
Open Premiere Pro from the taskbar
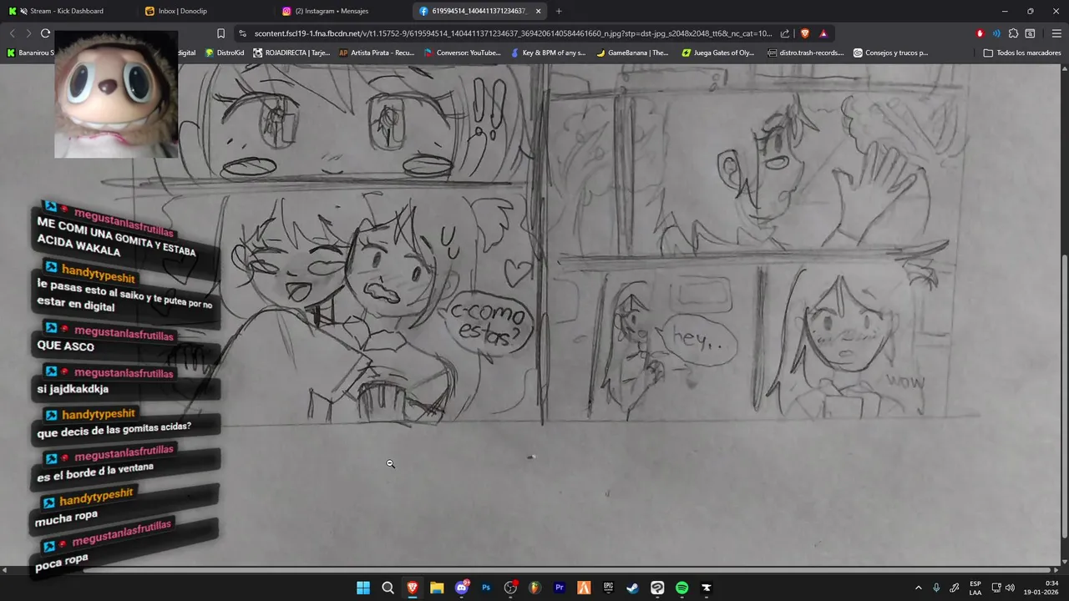pyautogui.click(x=560, y=588)
